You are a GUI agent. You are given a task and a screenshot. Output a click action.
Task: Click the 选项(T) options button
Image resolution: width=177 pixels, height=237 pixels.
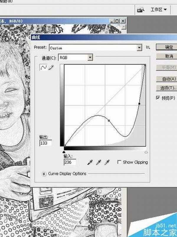(x=167, y=88)
